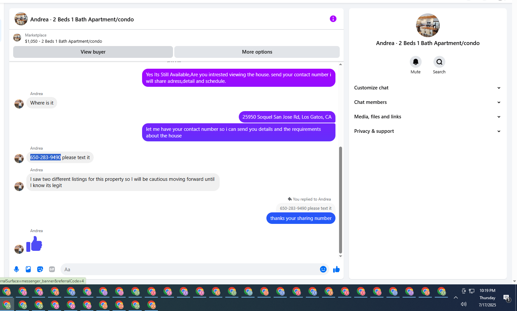
Task: Expand the Customize chat section
Action: tap(428, 88)
